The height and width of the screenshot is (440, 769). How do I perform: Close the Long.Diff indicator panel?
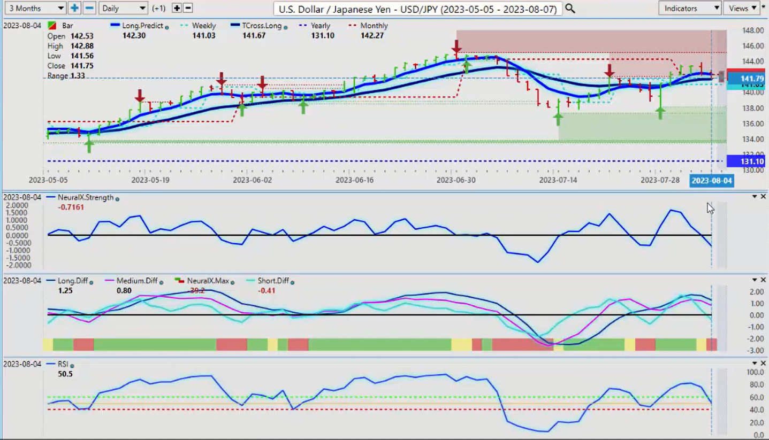tap(763, 280)
